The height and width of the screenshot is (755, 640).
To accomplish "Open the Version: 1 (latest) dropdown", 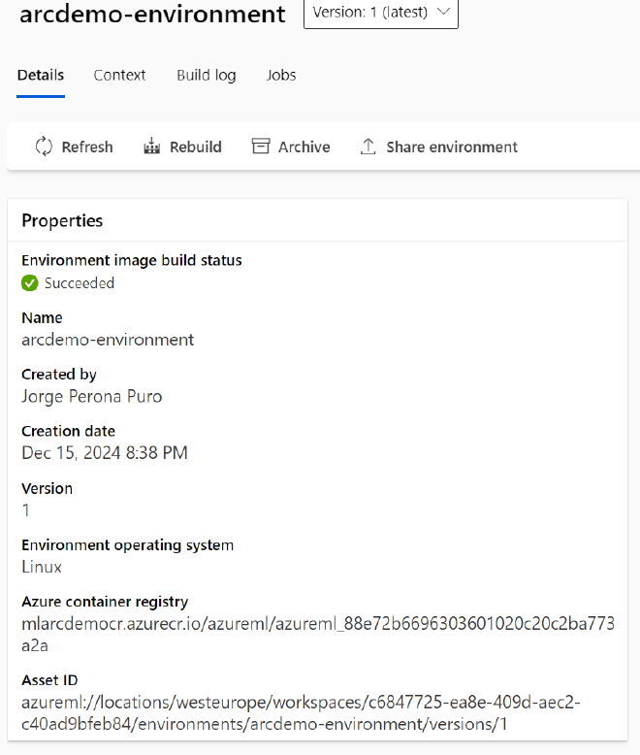I will tap(381, 13).
